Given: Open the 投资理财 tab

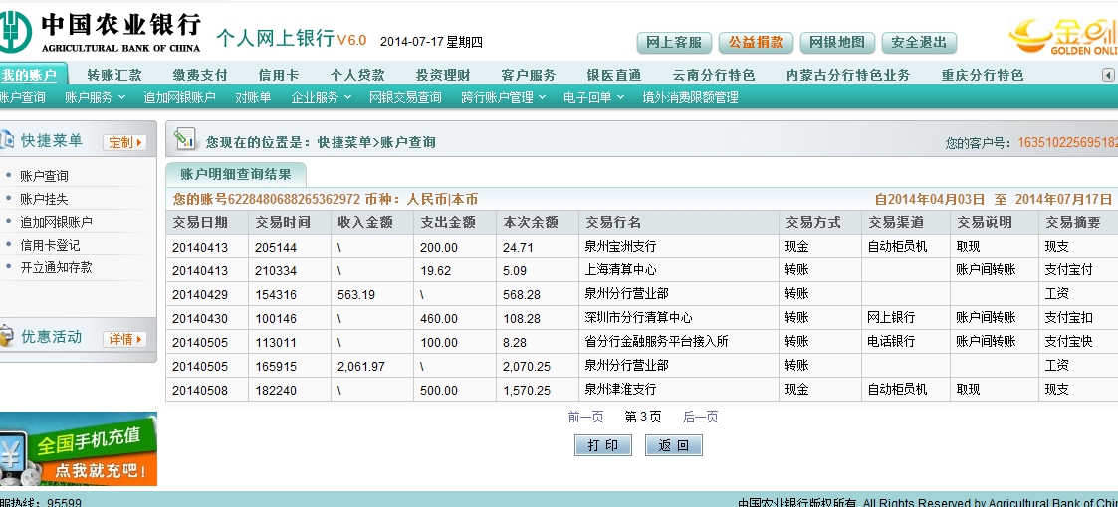Looking at the screenshot, I should pyautogui.click(x=443, y=75).
